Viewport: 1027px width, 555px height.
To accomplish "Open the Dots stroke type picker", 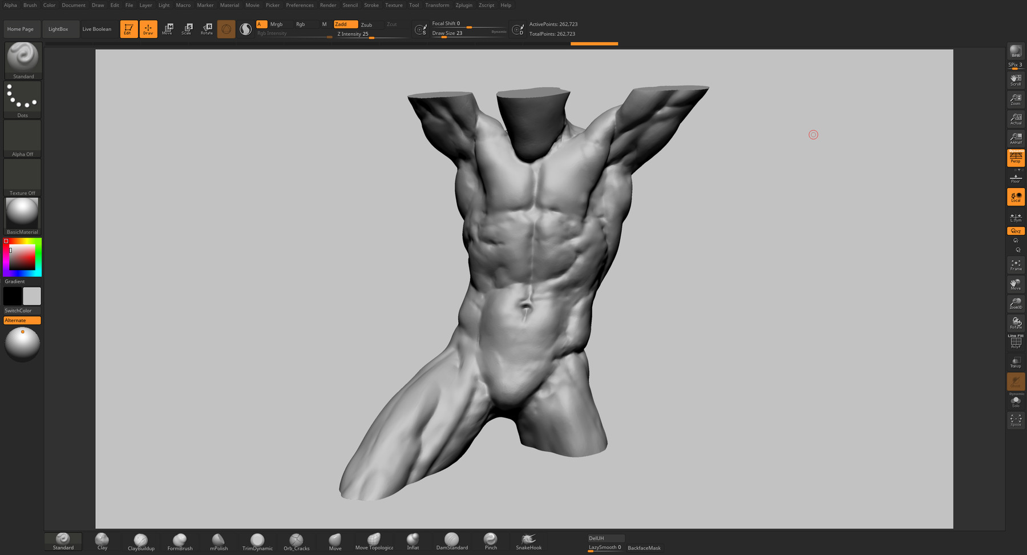I will click(23, 99).
